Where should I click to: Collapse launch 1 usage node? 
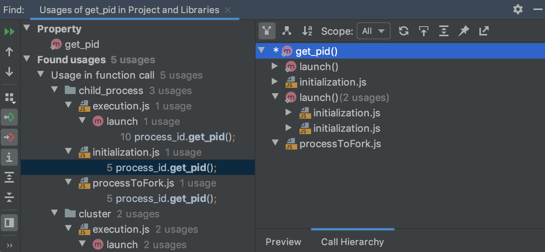(82, 121)
